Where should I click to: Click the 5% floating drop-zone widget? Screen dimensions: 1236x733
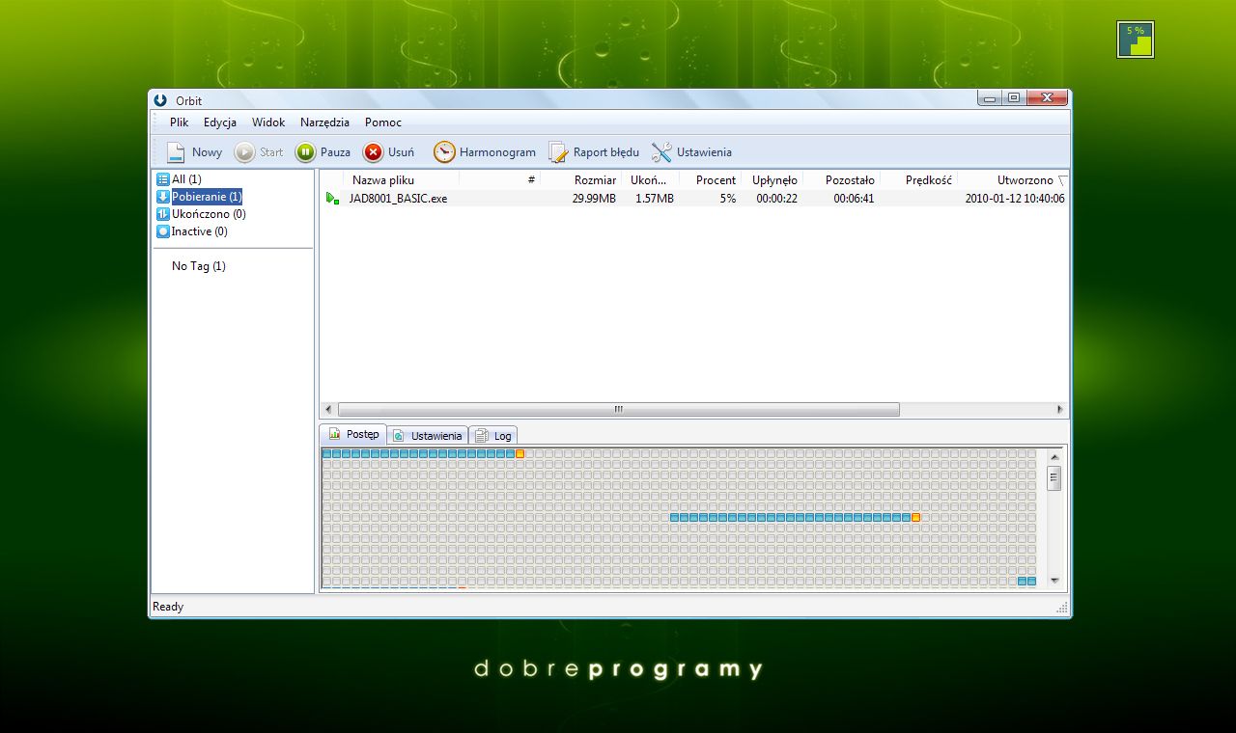coord(1136,40)
